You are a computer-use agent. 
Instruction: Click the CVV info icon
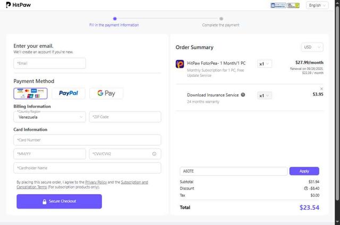154,154
